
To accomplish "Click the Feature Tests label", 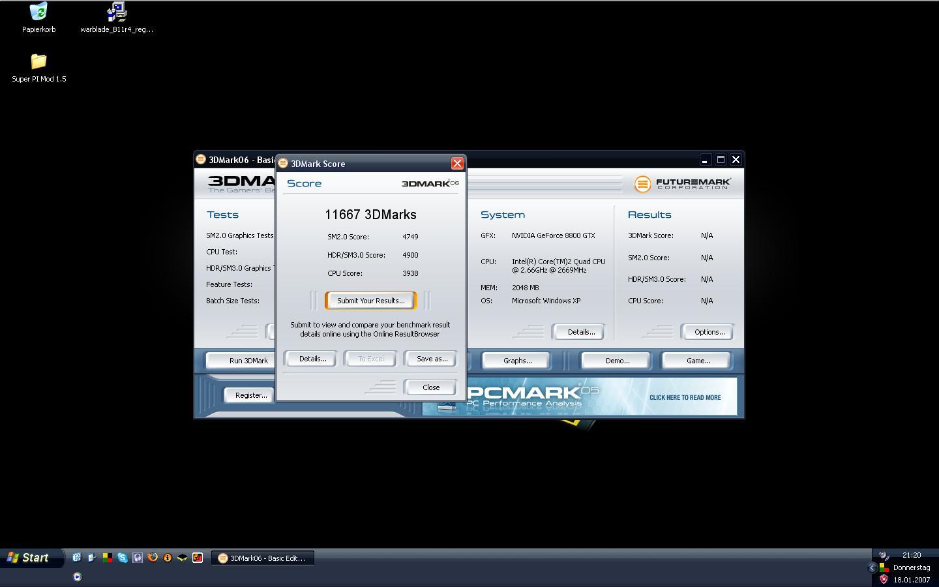I will click(x=229, y=284).
